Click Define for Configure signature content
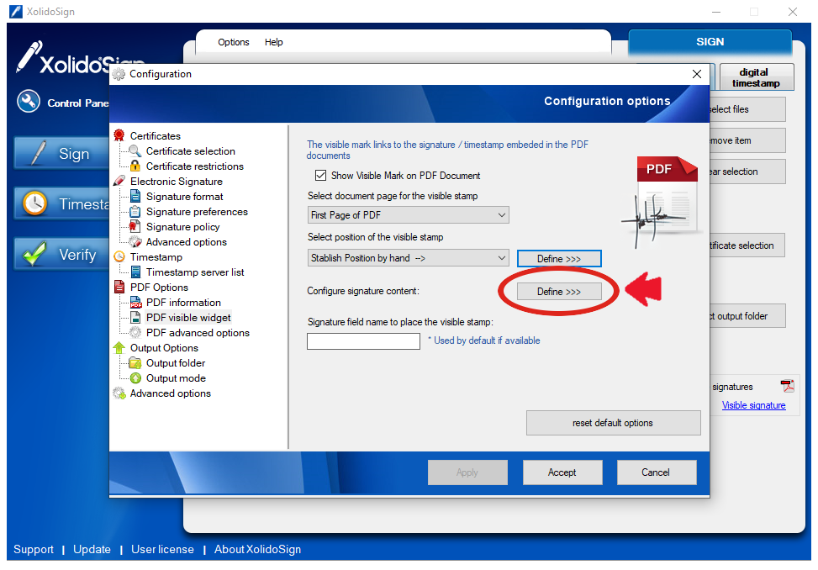Viewport: 818px width, 570px height. [559, 292]
